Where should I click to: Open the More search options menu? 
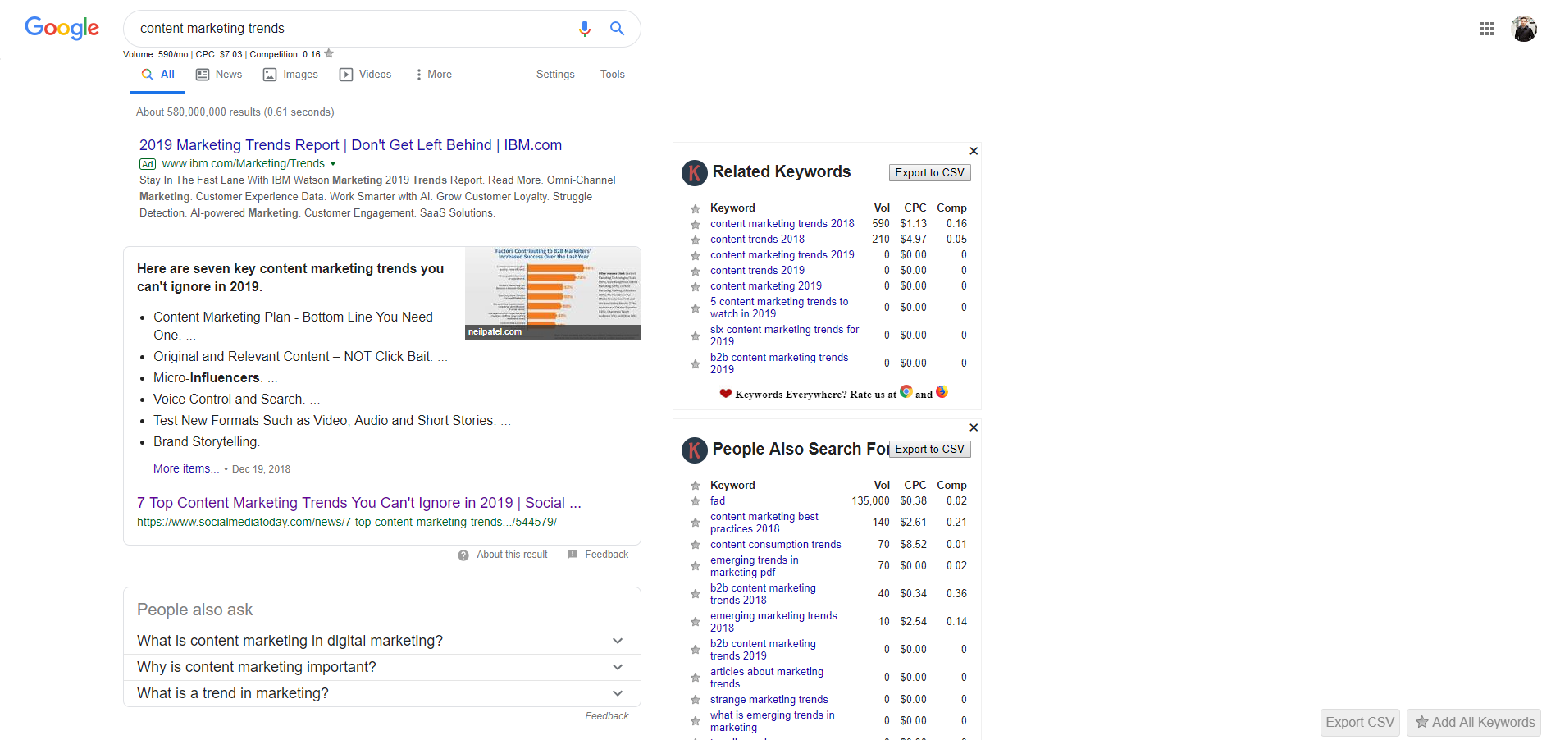coord(434,75)
